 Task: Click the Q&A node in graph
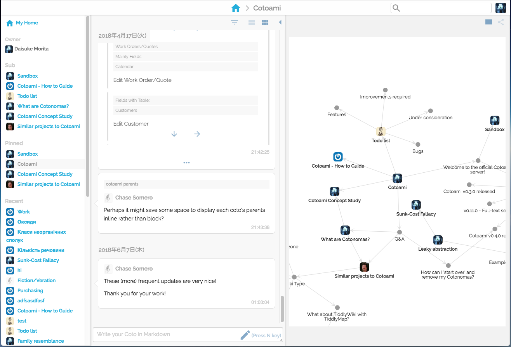(x=399, y=232)
